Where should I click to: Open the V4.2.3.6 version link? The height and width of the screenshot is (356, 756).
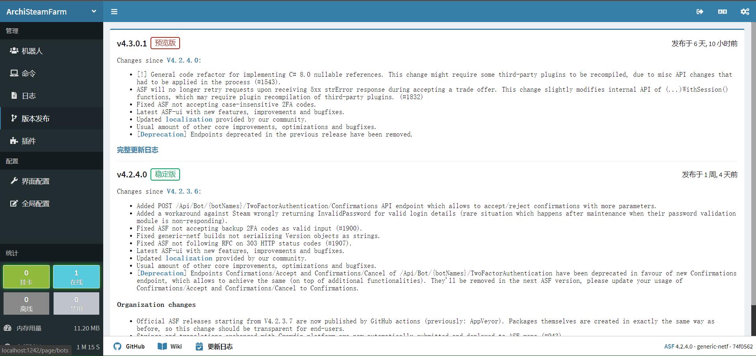tap(182, 191)
